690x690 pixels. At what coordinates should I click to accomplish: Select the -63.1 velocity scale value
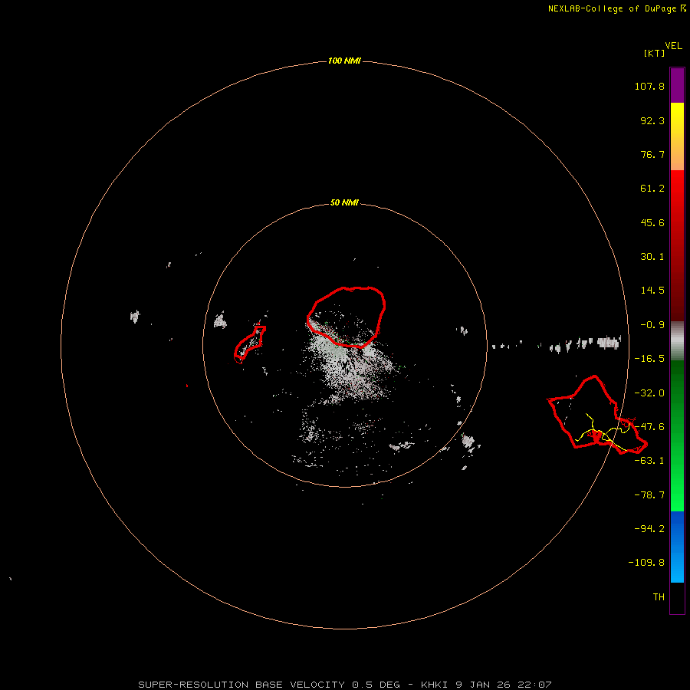(x=649, y=461)
